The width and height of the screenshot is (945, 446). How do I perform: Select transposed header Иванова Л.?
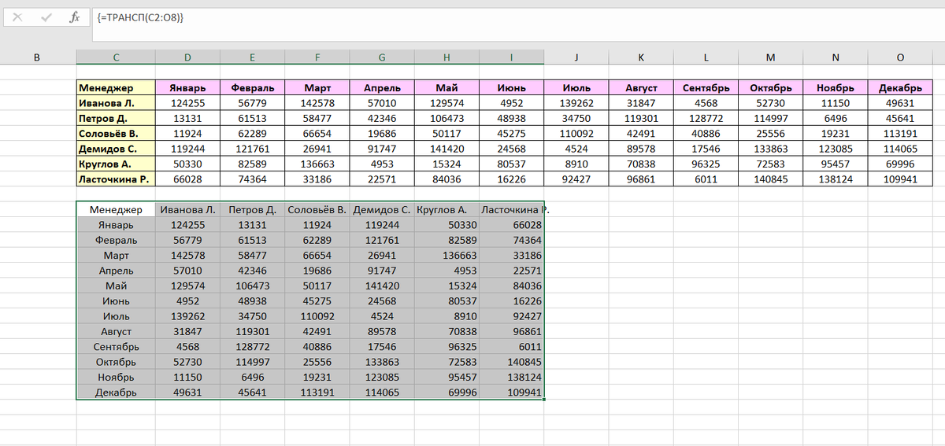187,210
